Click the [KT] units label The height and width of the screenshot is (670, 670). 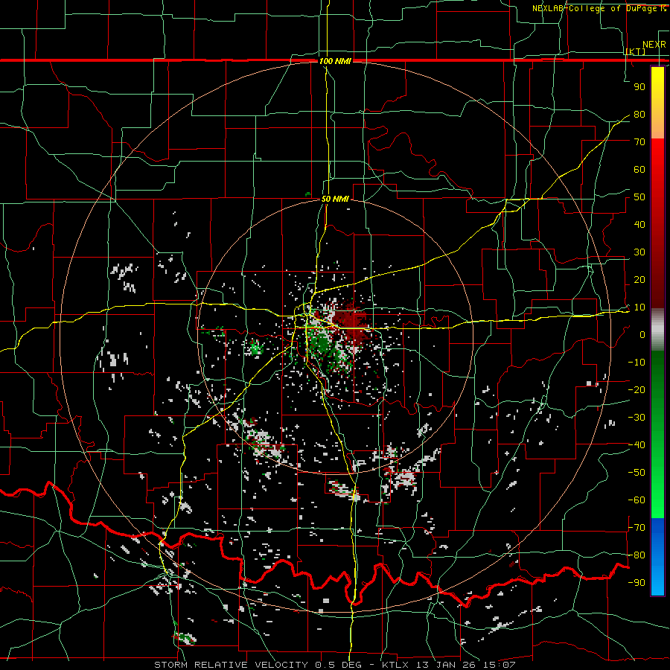pyautogui.click(x=635, y=52)
